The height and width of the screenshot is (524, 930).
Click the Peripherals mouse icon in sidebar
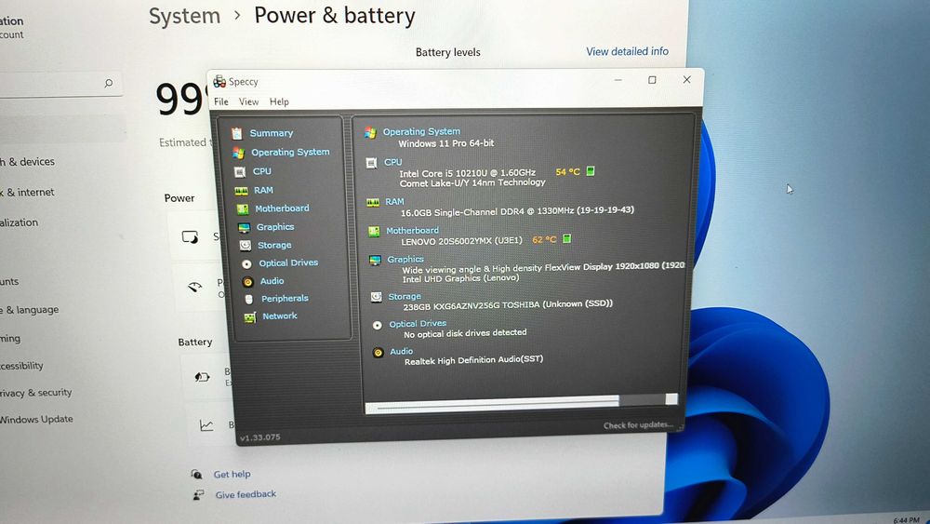point(249,300)
